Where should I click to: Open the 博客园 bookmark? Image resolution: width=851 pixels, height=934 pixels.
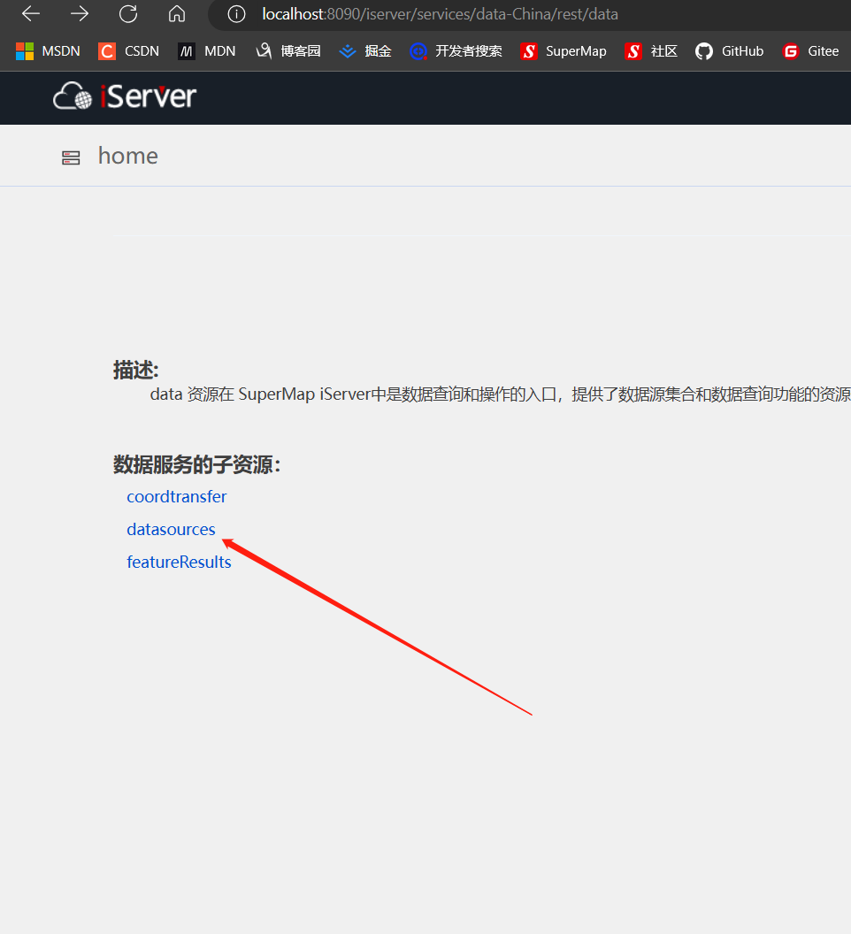(288, 51)
